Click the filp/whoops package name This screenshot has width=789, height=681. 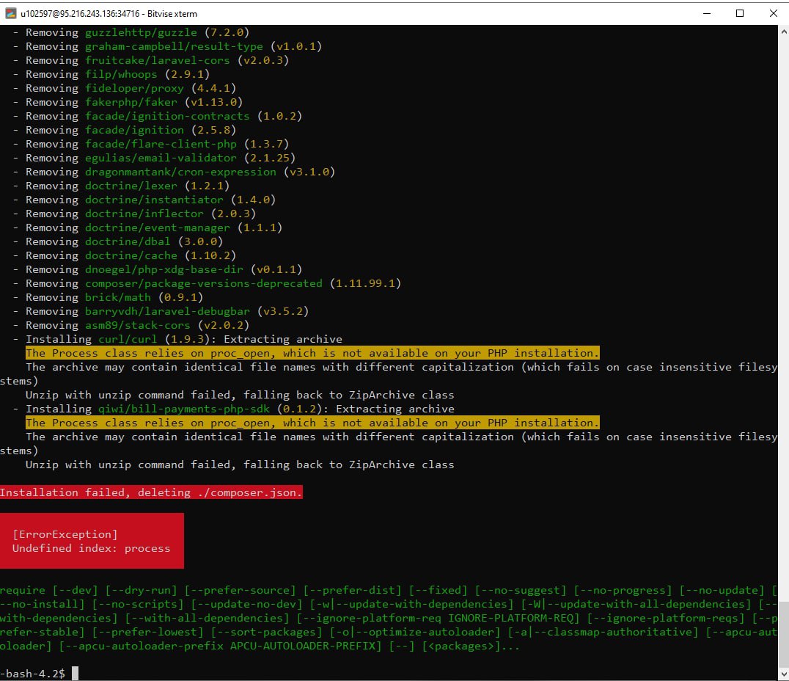tap(121, 75)
